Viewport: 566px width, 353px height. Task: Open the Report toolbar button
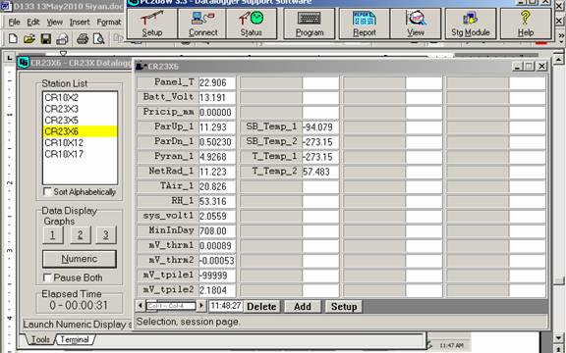click(365, 24)
